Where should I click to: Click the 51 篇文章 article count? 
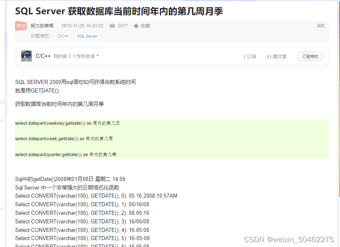[x=276, y=57]
